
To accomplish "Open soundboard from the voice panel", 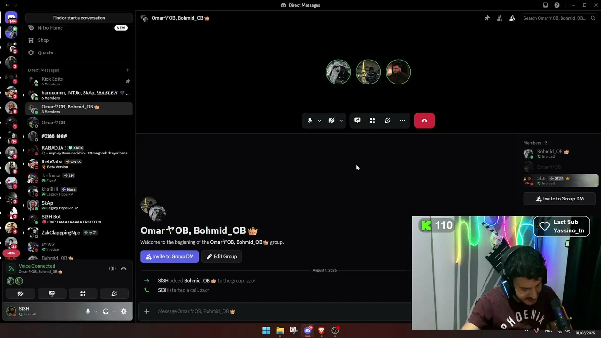I will coord(114,294).
